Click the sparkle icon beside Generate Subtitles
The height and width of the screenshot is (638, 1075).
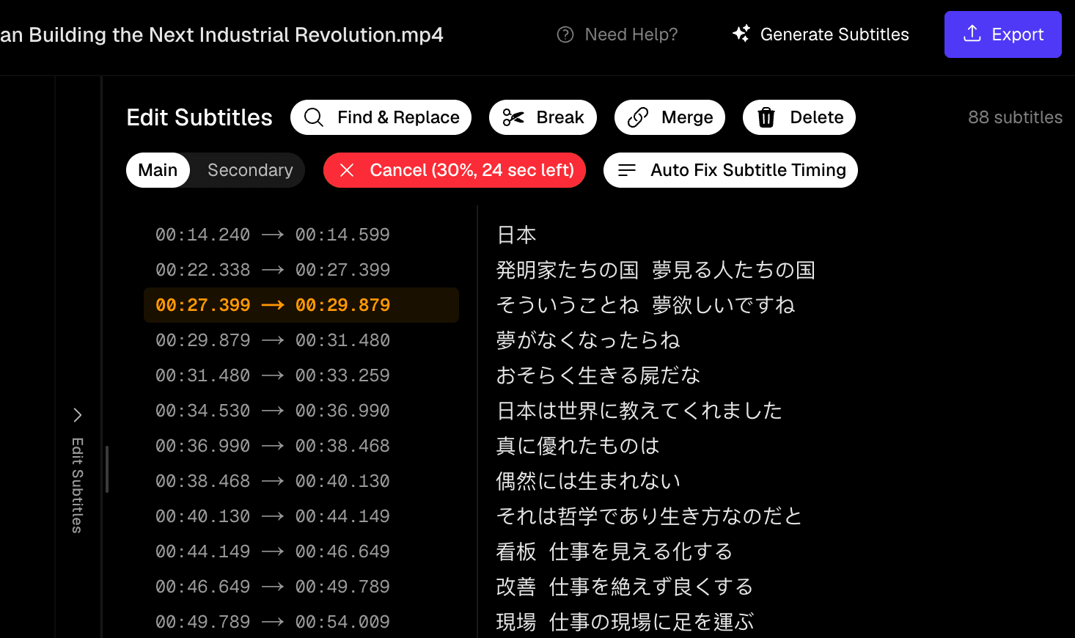pos(741,34)
